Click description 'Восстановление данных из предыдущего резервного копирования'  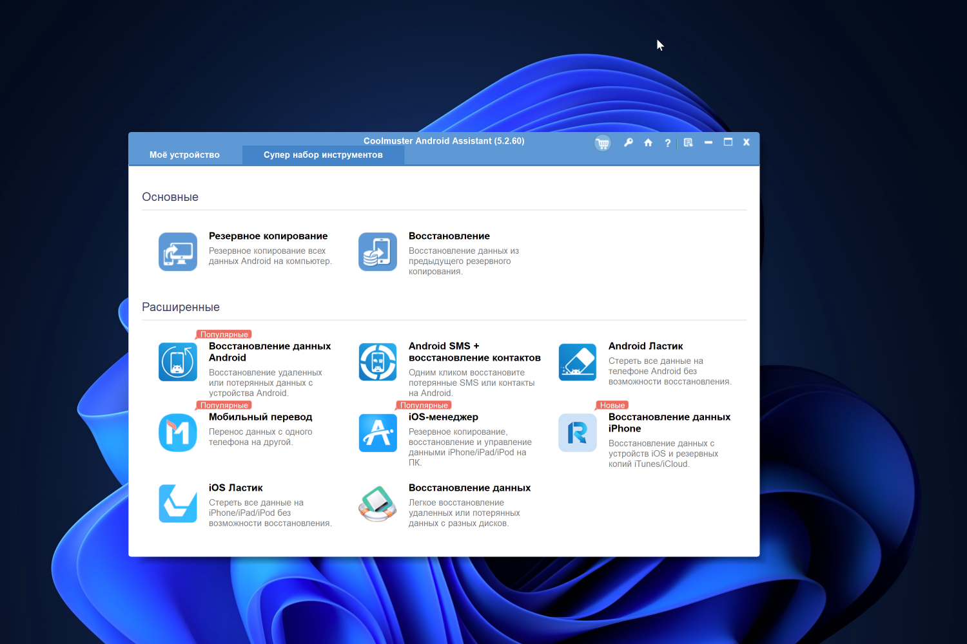click(464, 261)
